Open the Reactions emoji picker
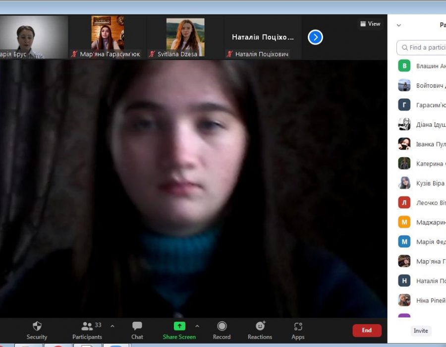This screenshot has height=347, width=446. click(260, 326)
